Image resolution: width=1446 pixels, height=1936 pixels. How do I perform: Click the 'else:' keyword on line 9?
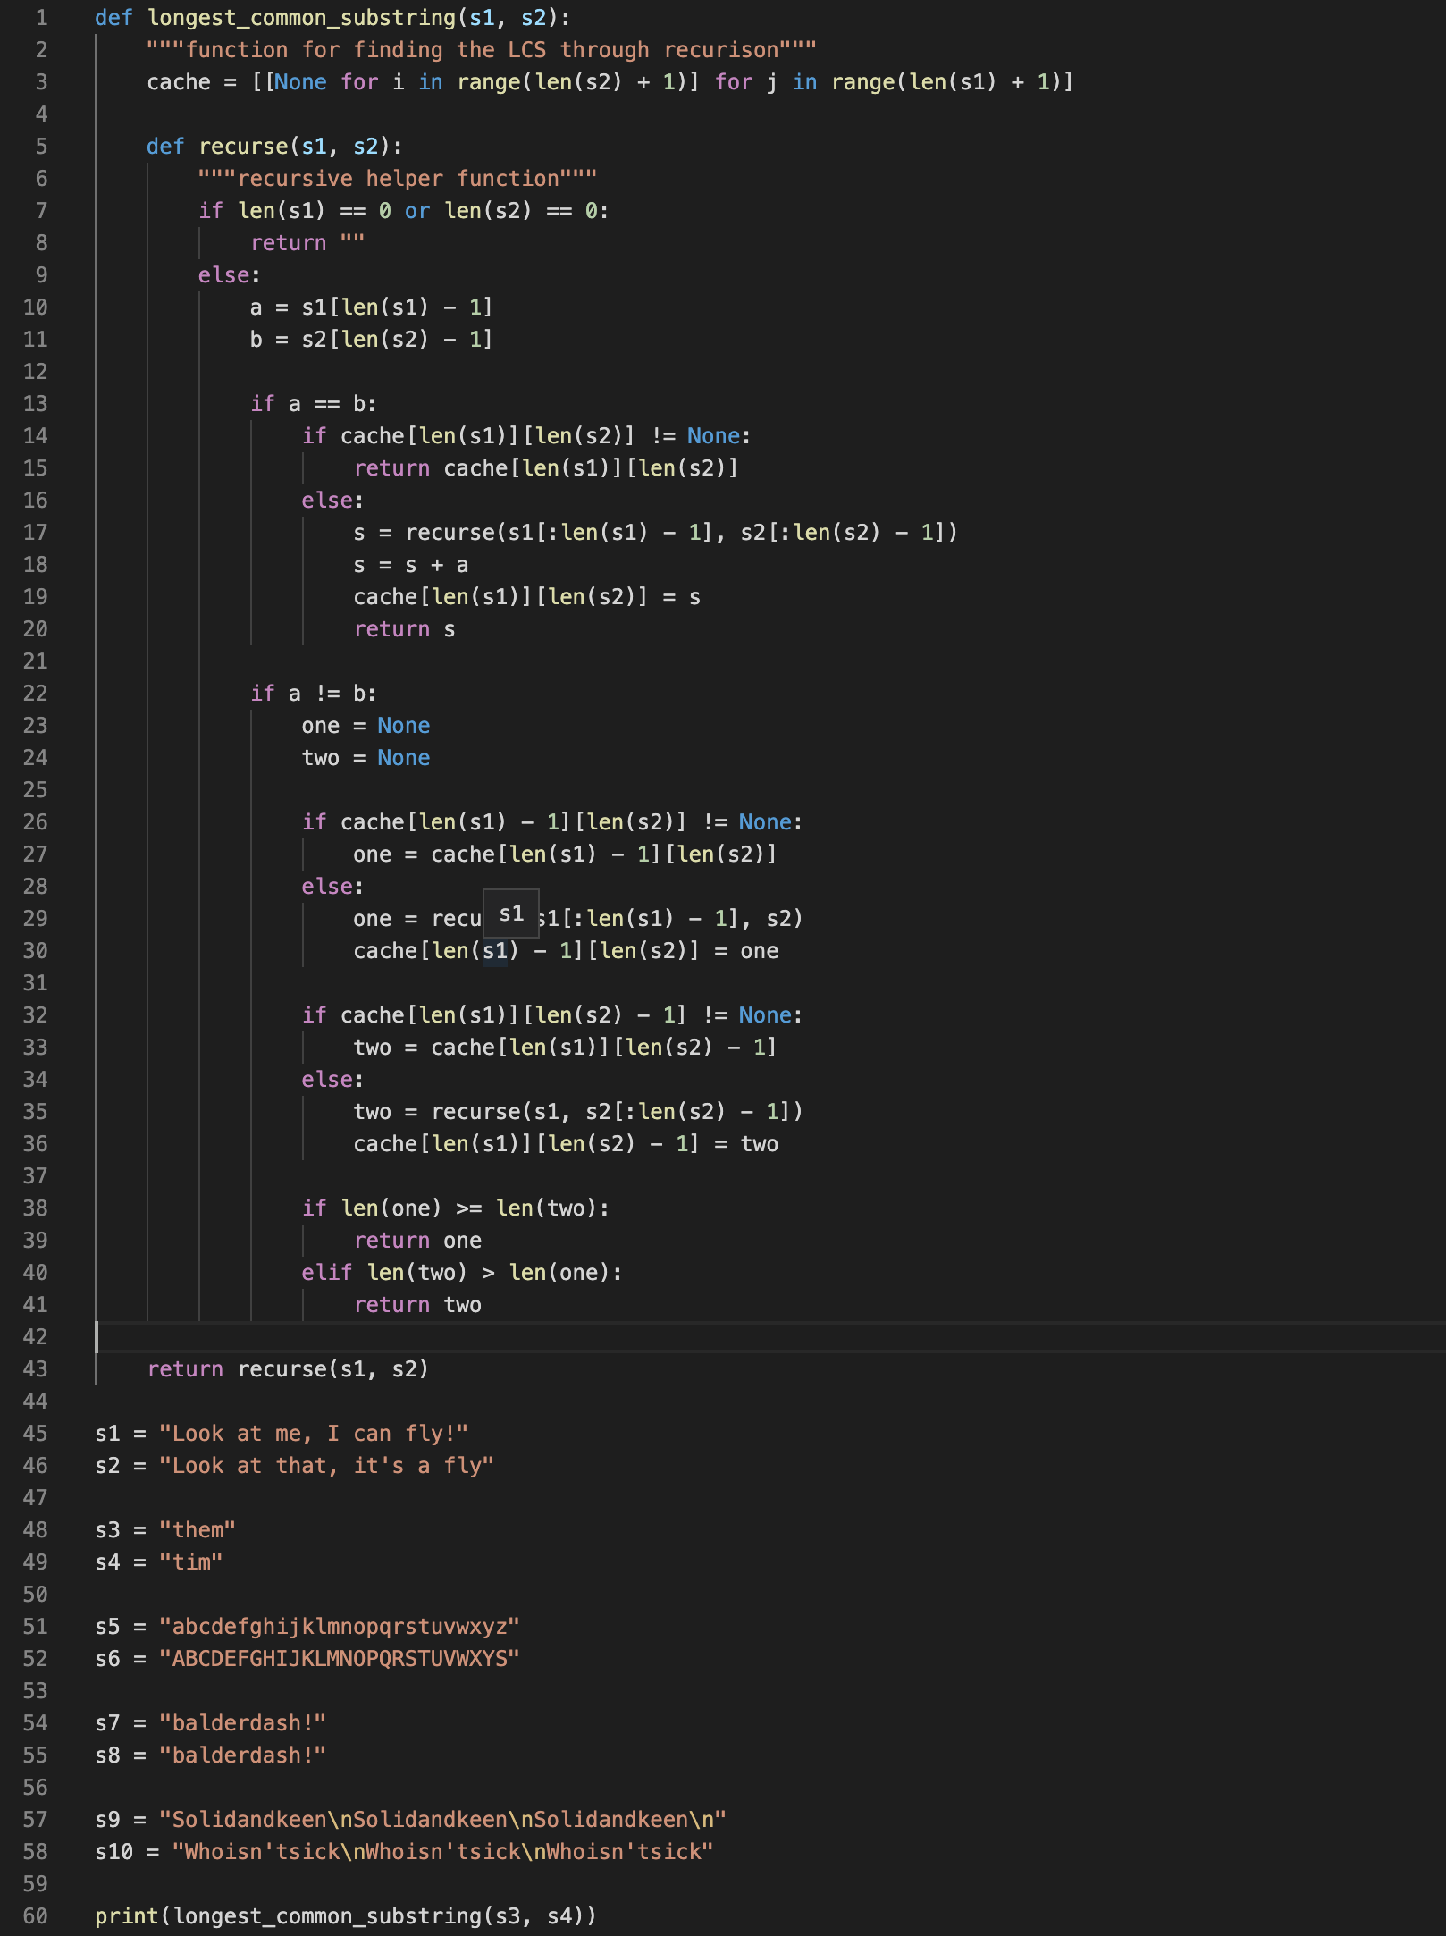point(230,275)
